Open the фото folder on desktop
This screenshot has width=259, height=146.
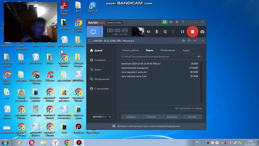tap(78, 7)
